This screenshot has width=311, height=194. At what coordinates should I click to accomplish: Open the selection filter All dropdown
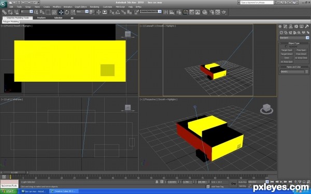[26, 12]
